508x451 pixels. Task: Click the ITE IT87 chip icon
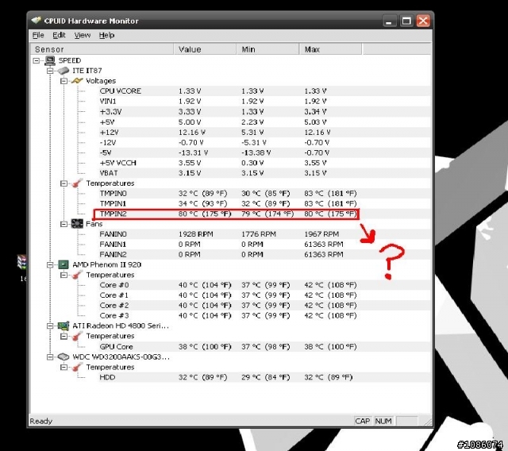[63, 71]
